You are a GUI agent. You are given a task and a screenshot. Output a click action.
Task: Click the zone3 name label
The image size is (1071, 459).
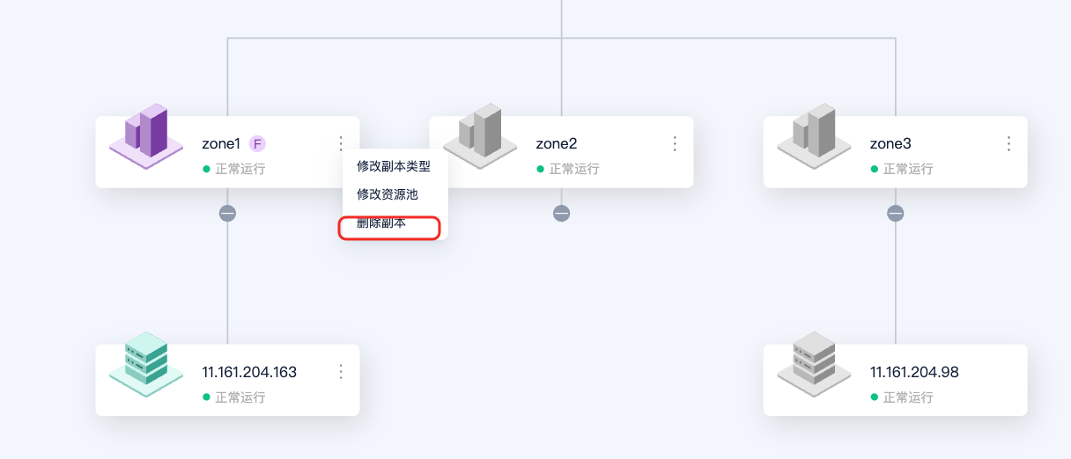coord(890,143)
